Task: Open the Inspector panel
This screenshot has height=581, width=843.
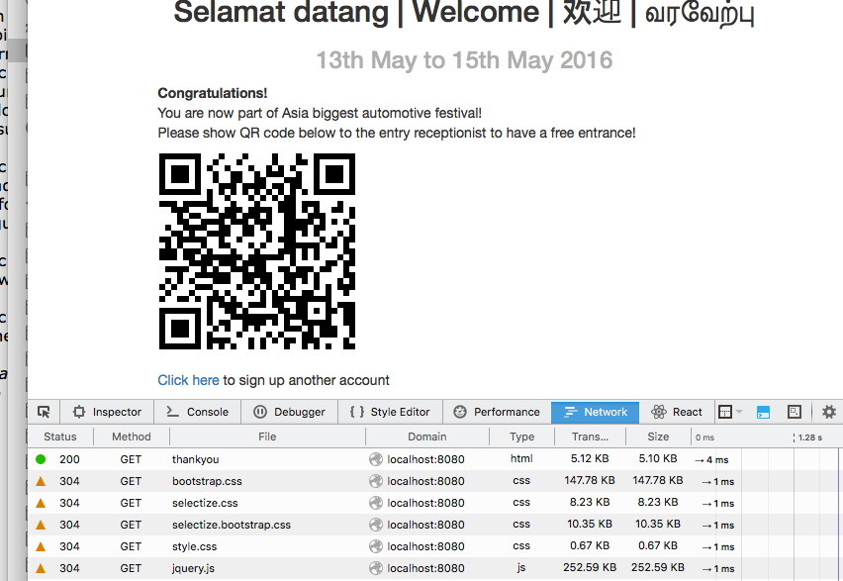Action: click(x=107, y=412)
